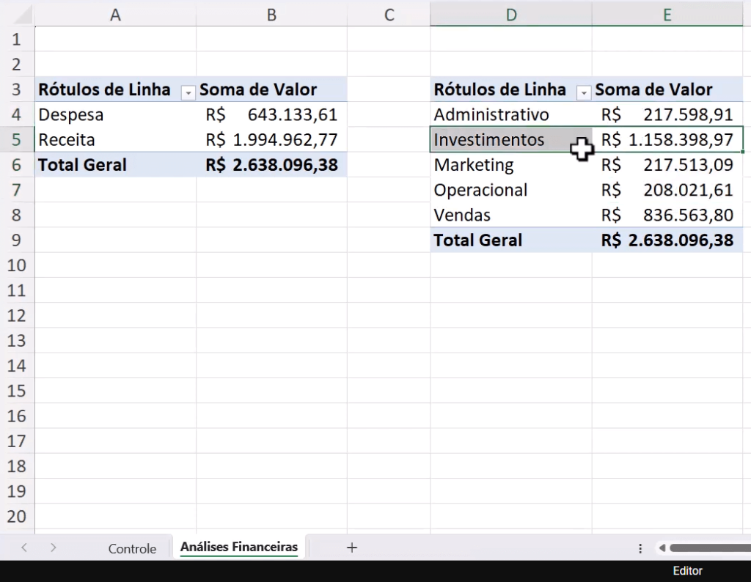Click the Operacional cell
The height and width of the screenshot is (582, 751).
pyautogui.click(x=511, y=190)
